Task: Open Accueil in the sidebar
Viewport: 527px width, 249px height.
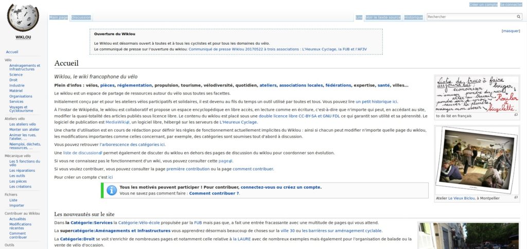Action: click(12, 52)
